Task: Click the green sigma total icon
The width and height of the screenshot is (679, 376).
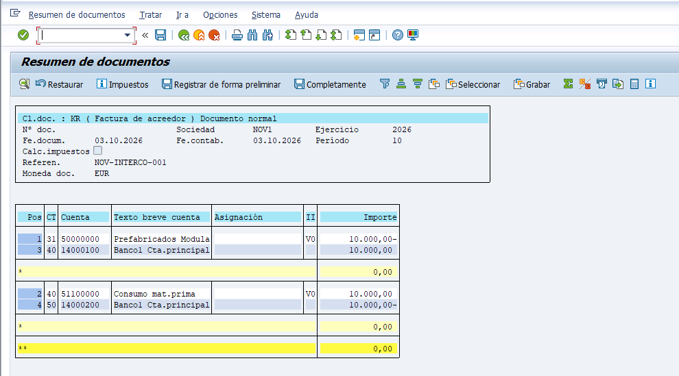Action: [x=568, y=84]
